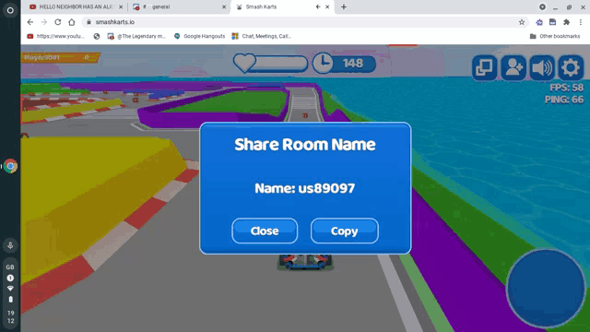
Task: Click the Smash Karts tab audio indicator
Action: click(x=318, y=6)
